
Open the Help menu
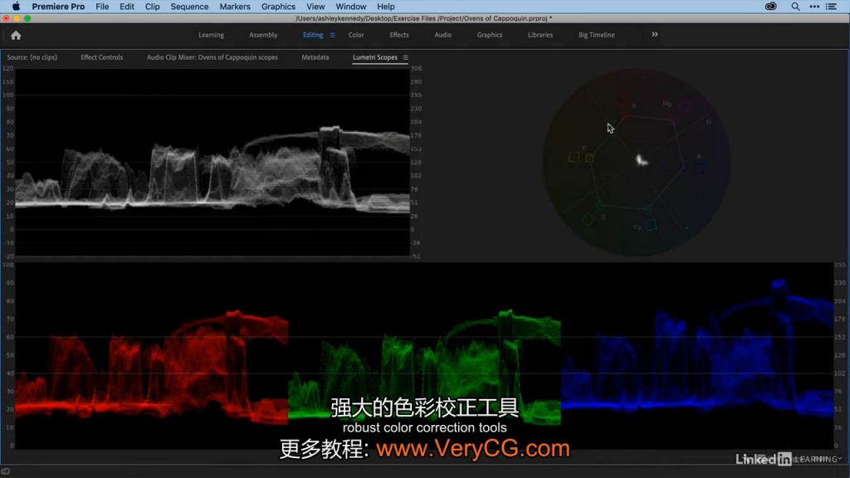[386, 7]
